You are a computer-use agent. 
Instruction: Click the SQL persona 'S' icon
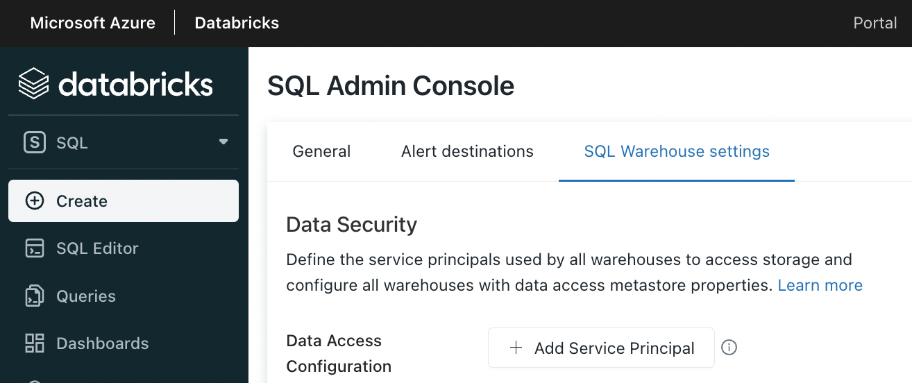click(34, 143)
